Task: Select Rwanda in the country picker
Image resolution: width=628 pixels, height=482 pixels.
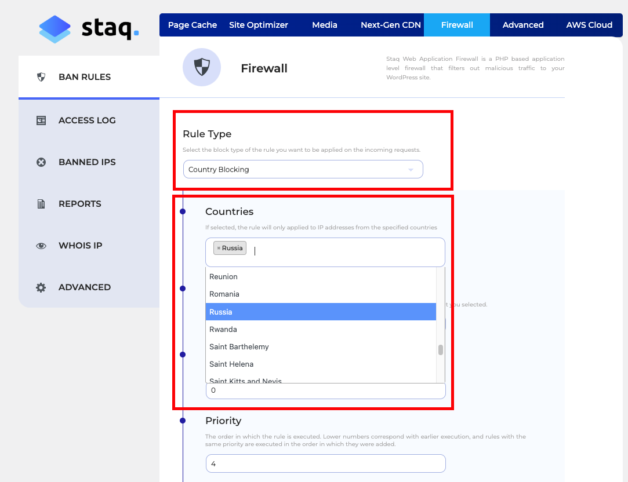Action: [223, 329]
